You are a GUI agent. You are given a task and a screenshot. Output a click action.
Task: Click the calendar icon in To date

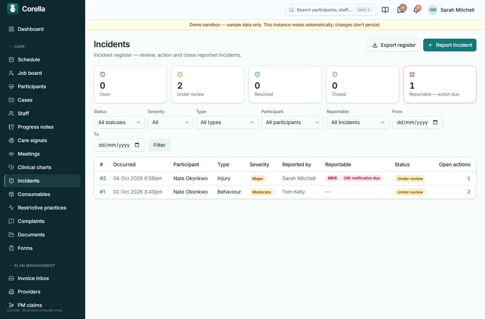[x=137, y=145]
